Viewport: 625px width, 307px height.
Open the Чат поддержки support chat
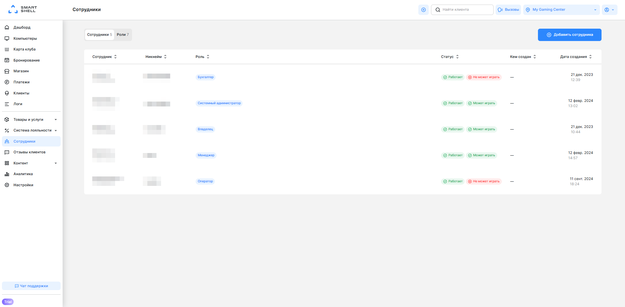(31, 286)
